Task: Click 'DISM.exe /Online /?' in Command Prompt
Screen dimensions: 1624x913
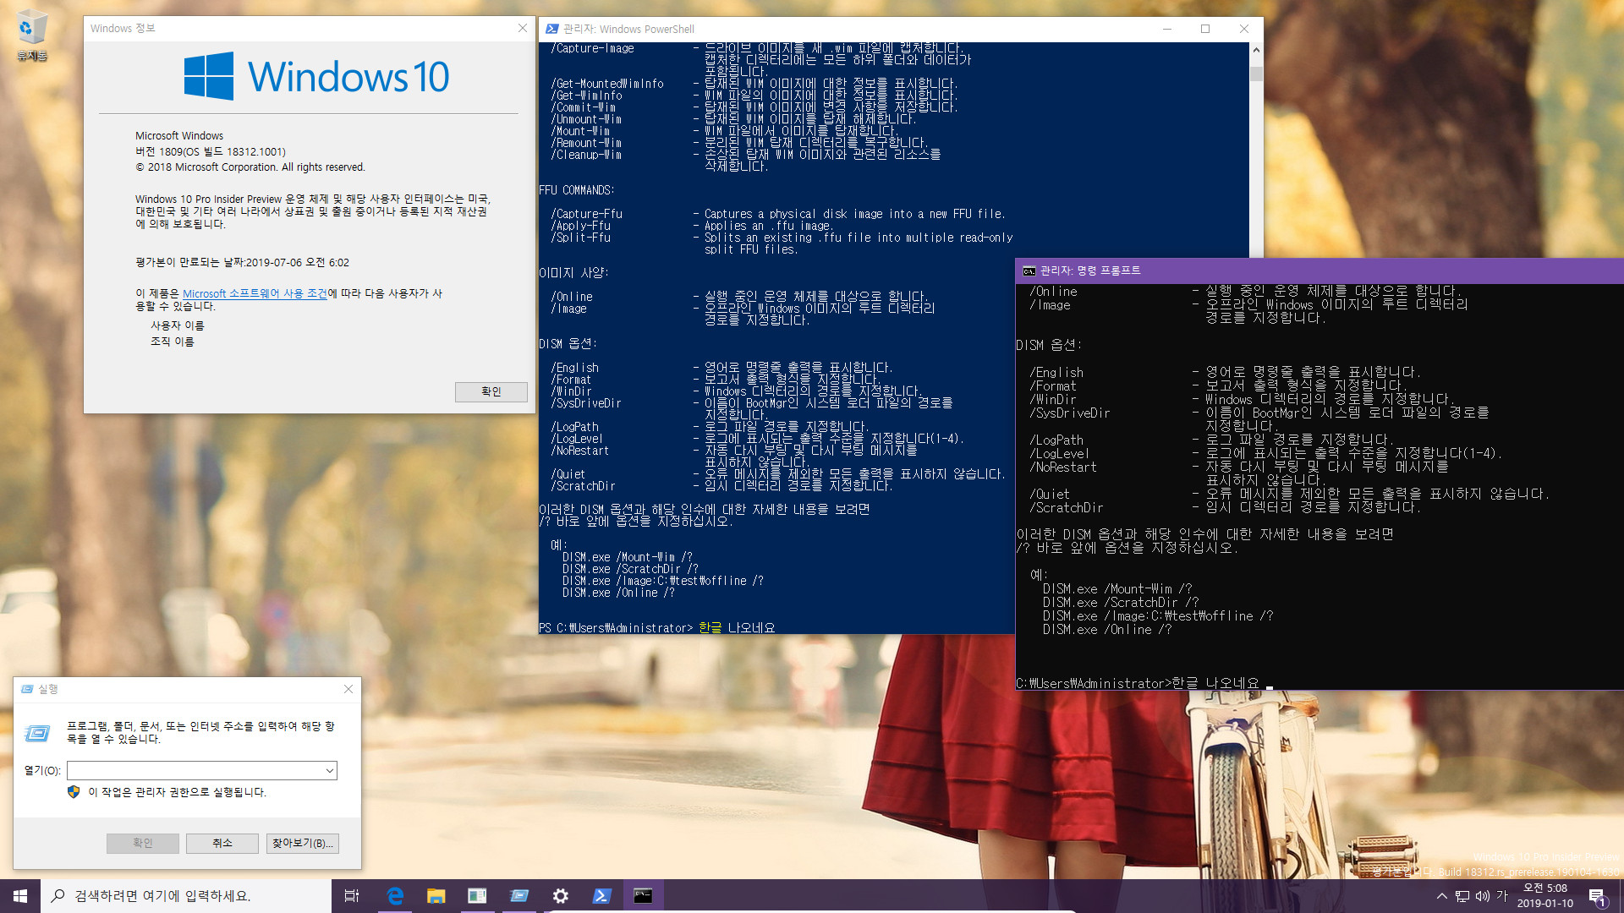Action: pyautogui.click(x=1106, y=630)
